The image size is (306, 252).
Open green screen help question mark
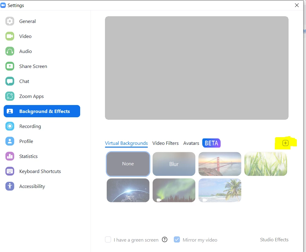(165, 239)
